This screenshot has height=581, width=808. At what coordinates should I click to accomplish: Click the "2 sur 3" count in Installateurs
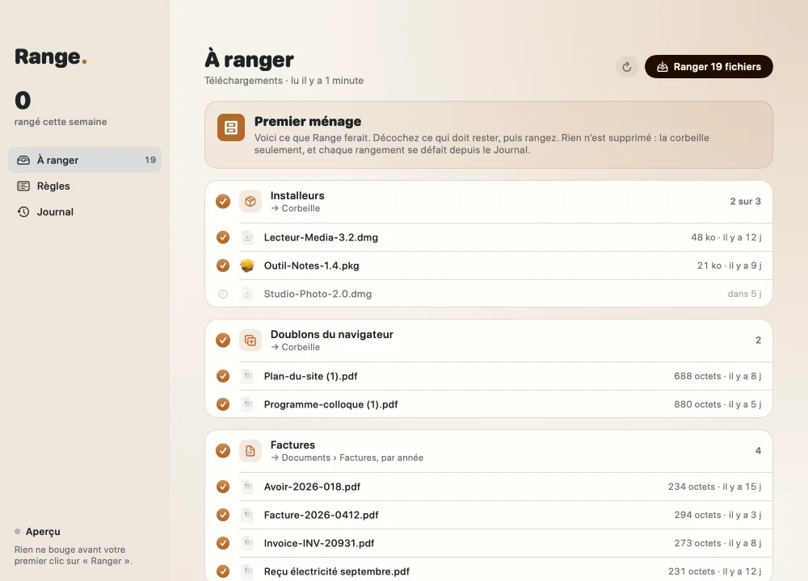[745, 201]
